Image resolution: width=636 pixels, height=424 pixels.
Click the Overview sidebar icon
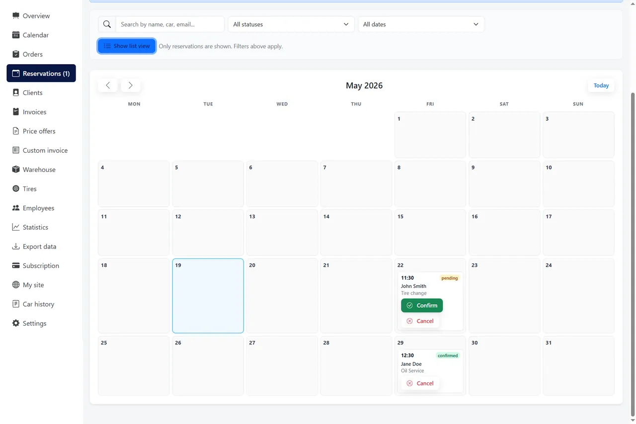pyautogui.click(x=16, y=16)
